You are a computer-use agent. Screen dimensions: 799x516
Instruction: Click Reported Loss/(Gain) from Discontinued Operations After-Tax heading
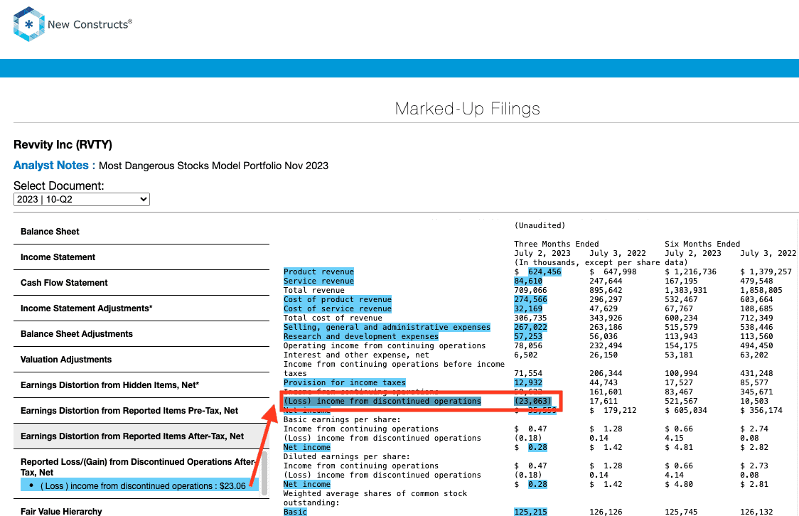[138, 467]
